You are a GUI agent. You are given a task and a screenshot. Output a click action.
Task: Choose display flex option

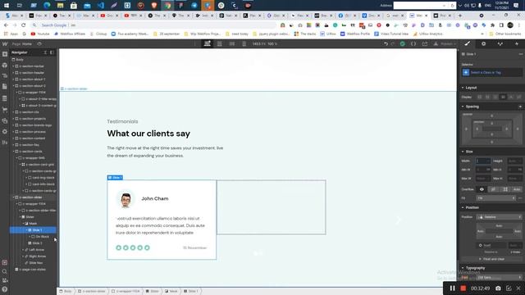tap(487, 97)
